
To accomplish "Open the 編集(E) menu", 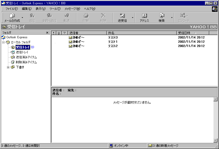I will pos(27,9).
